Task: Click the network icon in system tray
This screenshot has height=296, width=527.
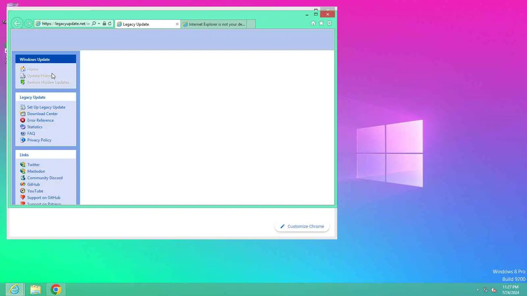Action: [485, 290]
